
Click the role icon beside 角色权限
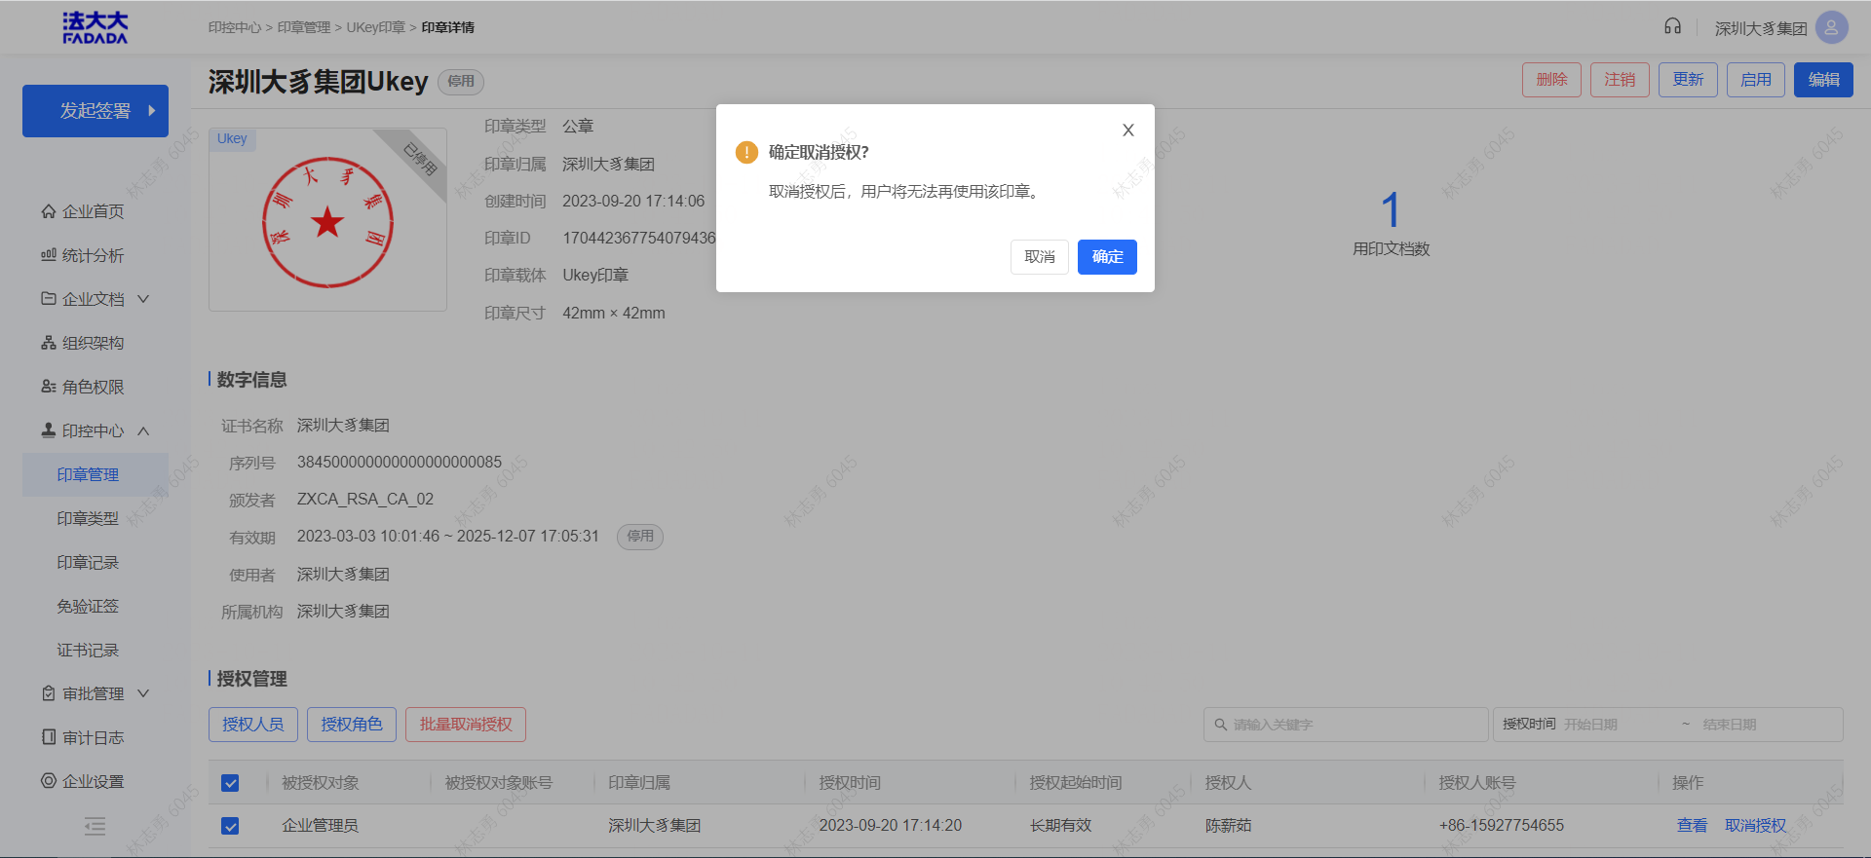(49, 386)
